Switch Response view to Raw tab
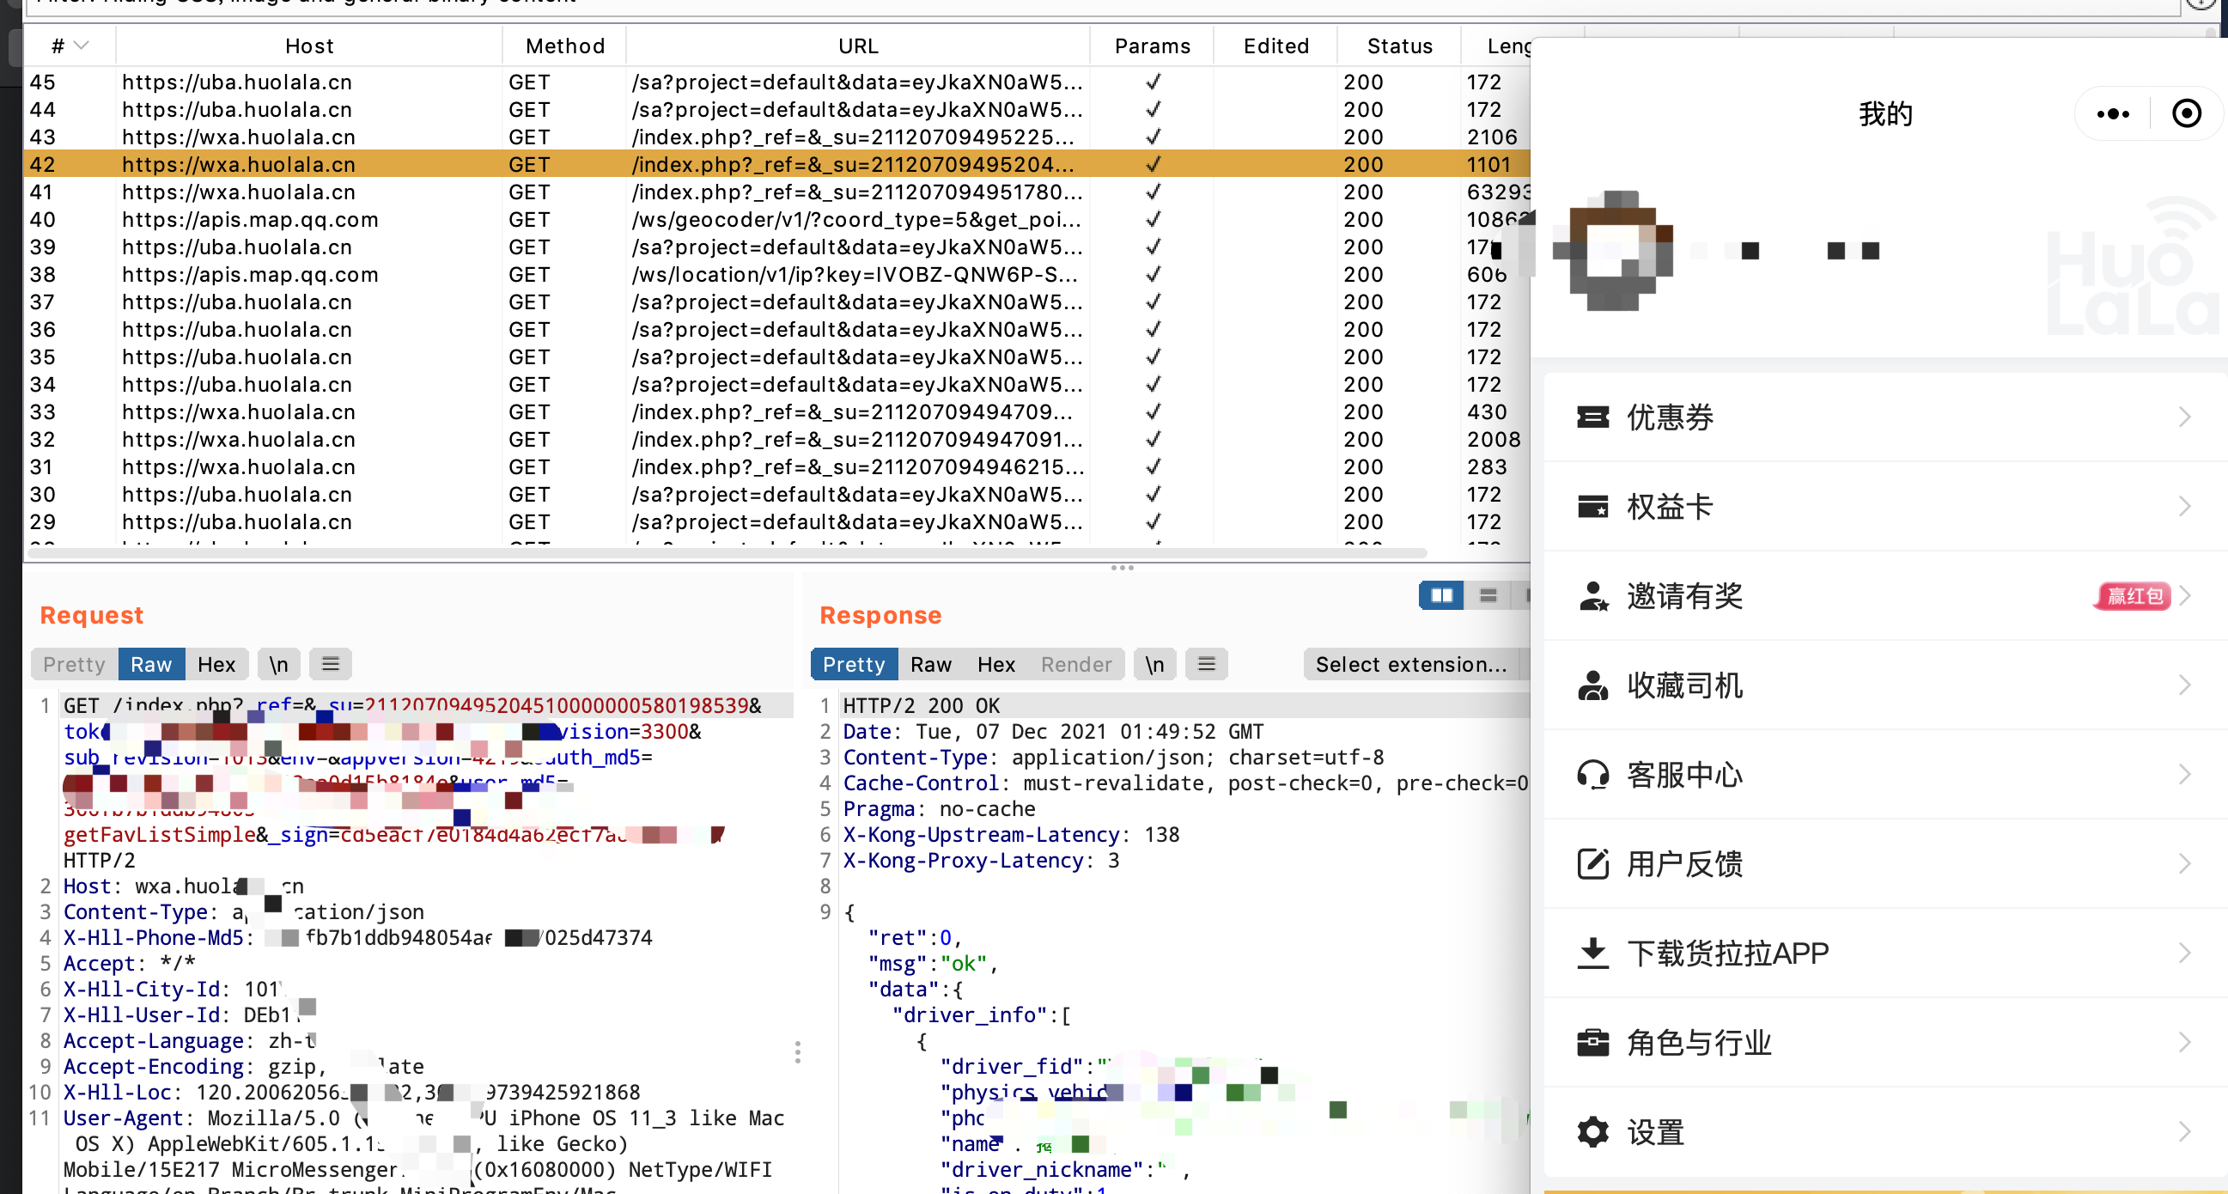Image resolution: width=2228 pixels, height=1194 pixels. (931, 664)
